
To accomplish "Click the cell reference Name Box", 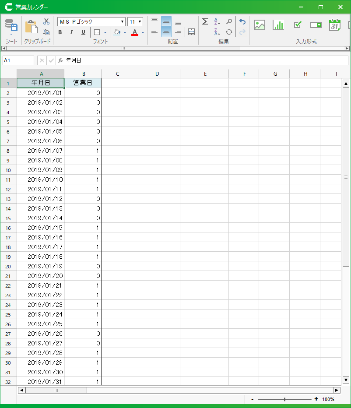I will pyautogui.click(x=18, y=60).
